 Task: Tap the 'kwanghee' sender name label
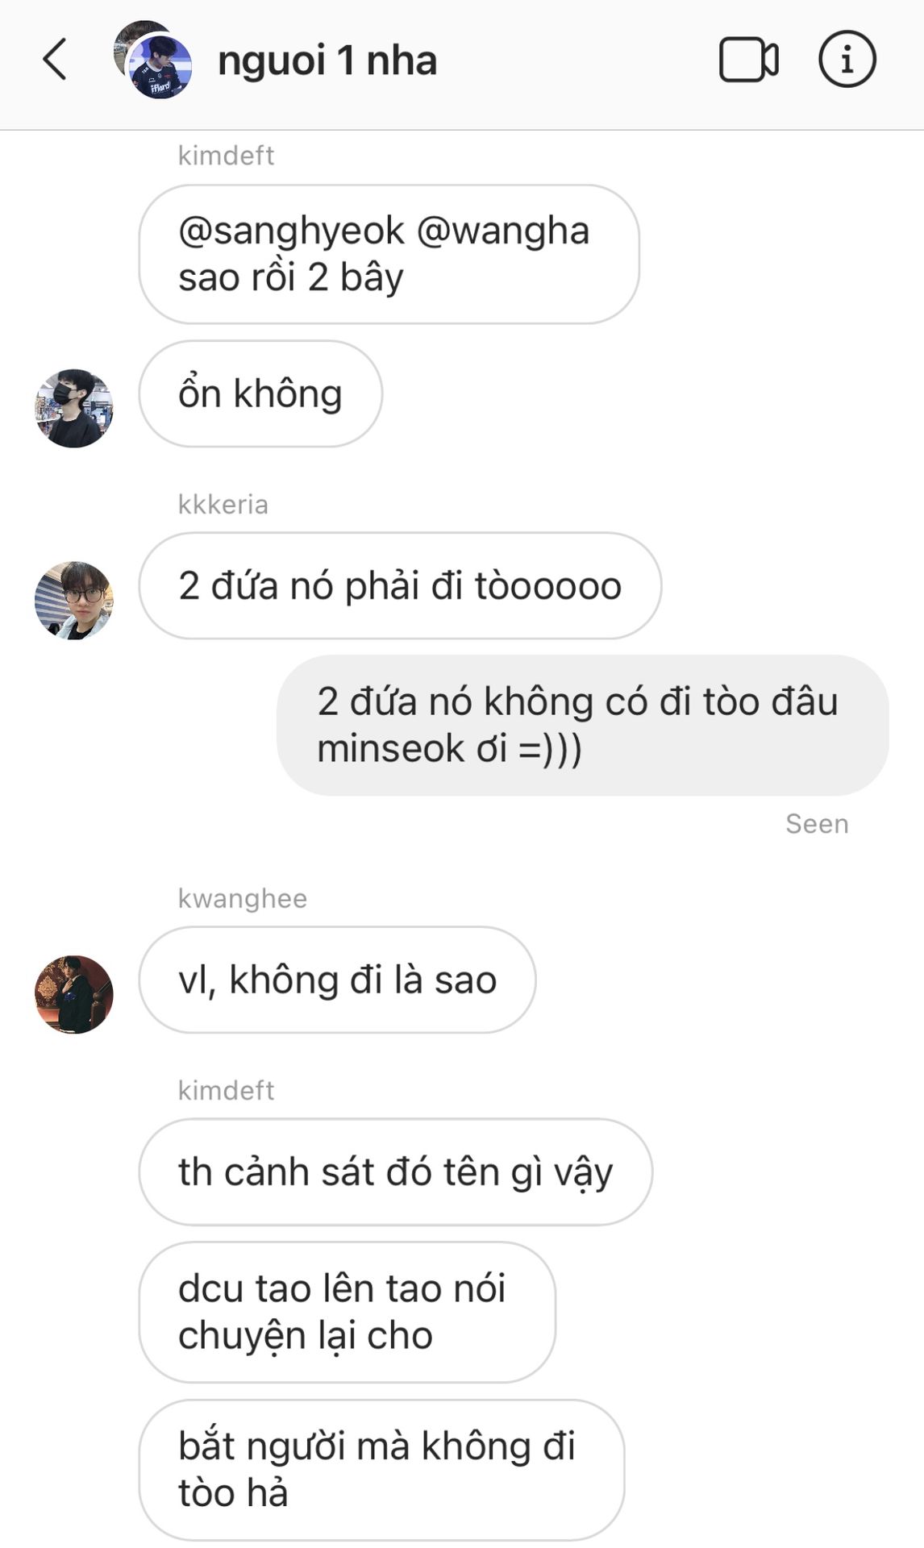pyautogui.click(x=242, y=898)
